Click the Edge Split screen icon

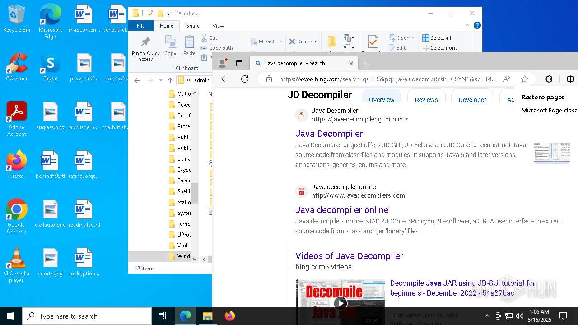[570, 79]
